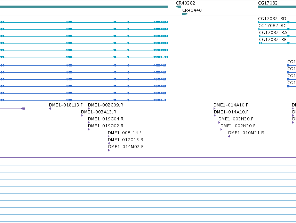Screen dimensions: 296x223
Task: Select EST DME1-003A13.R label
Action: coord(98,112)
